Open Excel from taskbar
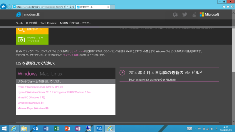 click(x=57, y=128)
